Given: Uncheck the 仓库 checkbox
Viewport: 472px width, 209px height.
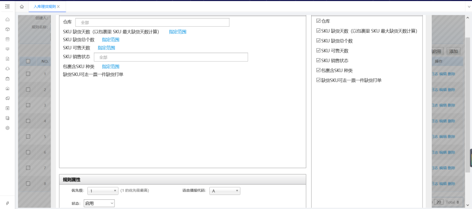Looking at the screenshot, I should (318, 21).
